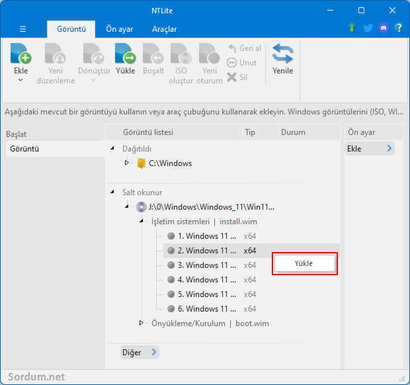The width and height of the screenshot is (410, 385).
Task: Expand the Diğer section chevron
Action: click(x=154, y=352)
